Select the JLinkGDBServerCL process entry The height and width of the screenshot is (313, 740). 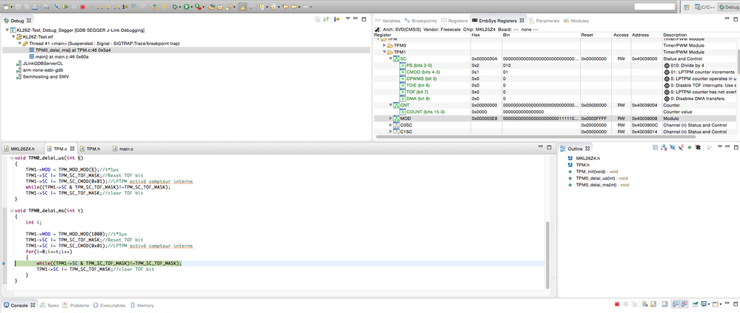click(x=39, y=63)
